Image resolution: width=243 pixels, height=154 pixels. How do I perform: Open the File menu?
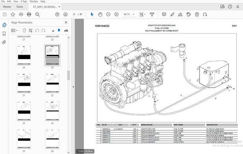[3, 2]
